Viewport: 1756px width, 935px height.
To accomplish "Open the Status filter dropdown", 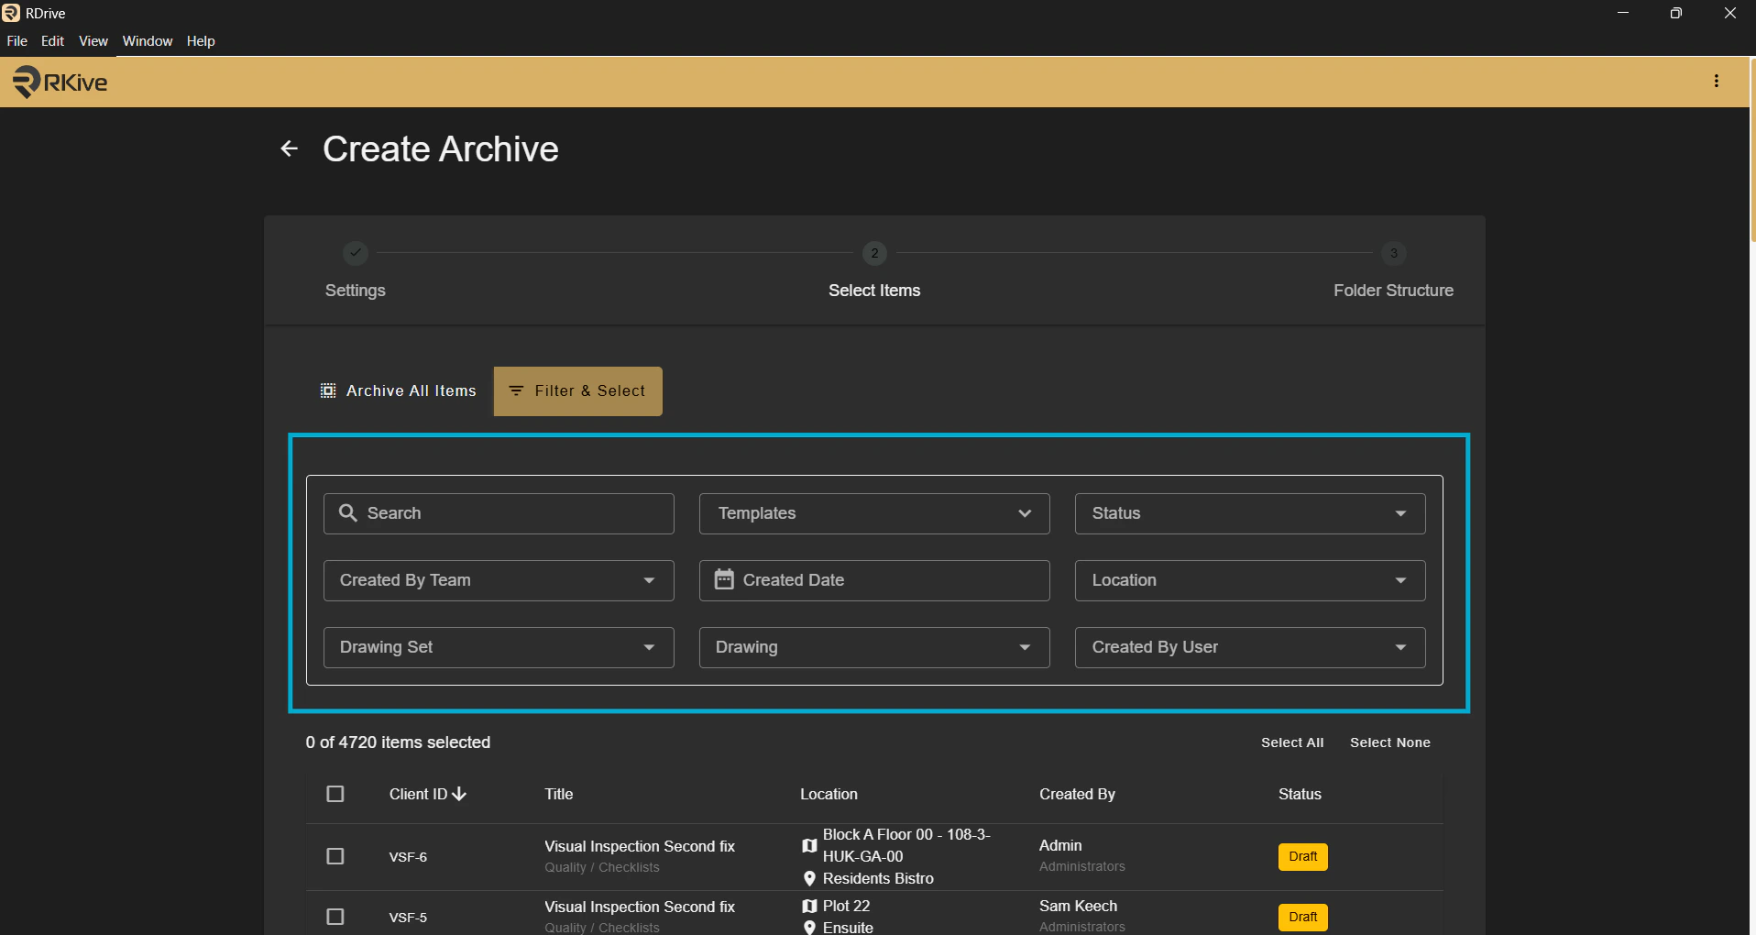I will 1249,513.
